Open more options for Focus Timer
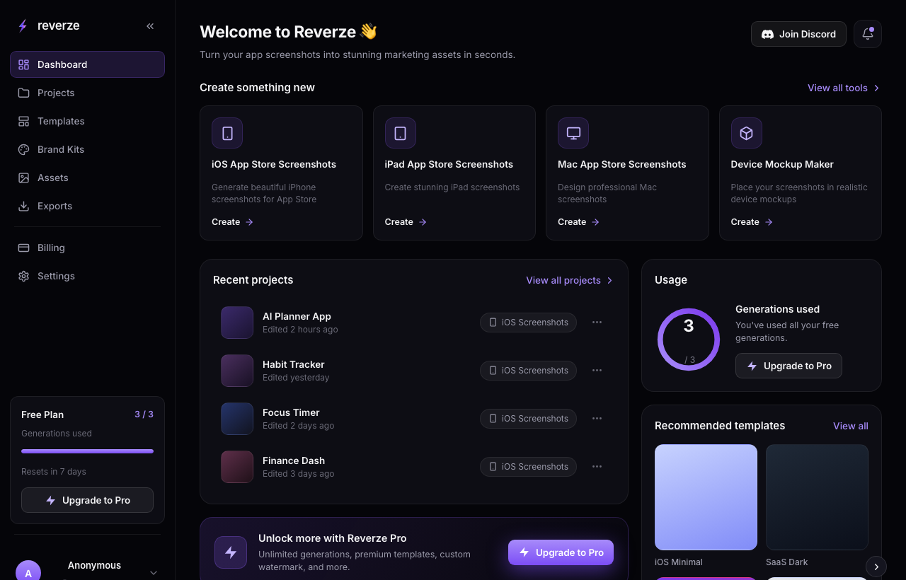Image resolution: width=906 pixels, height=580 pixels. point(597,419)
